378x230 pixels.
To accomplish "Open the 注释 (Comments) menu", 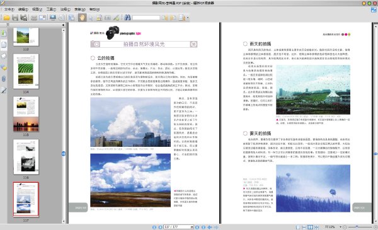I will tap(65, 9).
